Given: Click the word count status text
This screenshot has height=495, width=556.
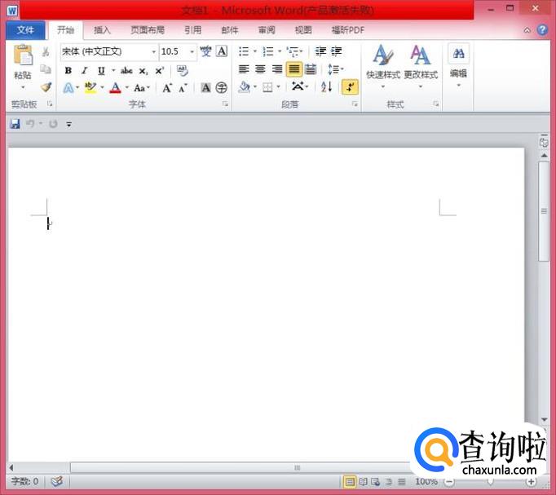Looking at the screenshot, I should tap(24, 481).
